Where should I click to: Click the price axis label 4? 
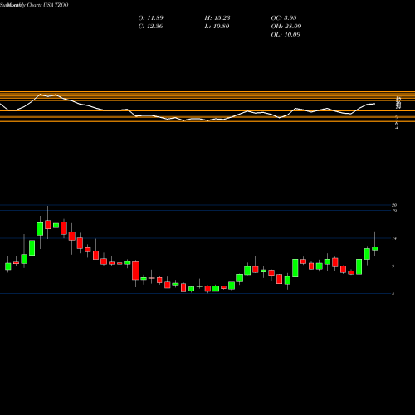pyautogui.click(x=393, y=294)
